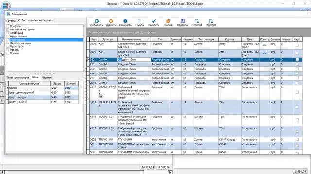
Task: Click the Тип column header
Action: pyautogui.click(x=160, y=39)
